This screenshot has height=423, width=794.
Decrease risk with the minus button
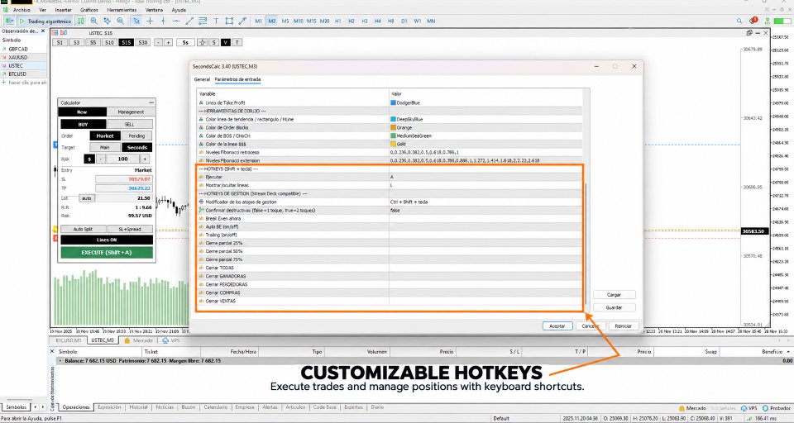101,159
